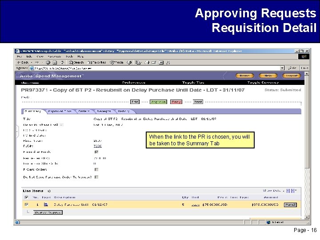Image resolution: width=320 pixels, height=240 pixels.
Task: Open the Edit menu in browser
Action: pos(29,56)
